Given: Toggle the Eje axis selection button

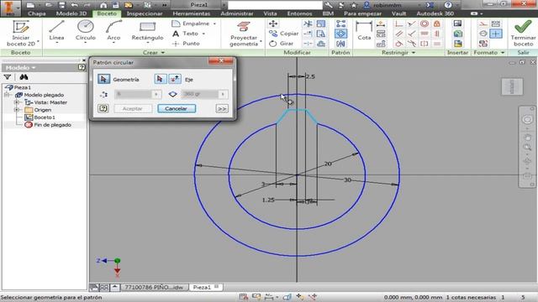Looking at the screenshot, I should coord(160,79).
